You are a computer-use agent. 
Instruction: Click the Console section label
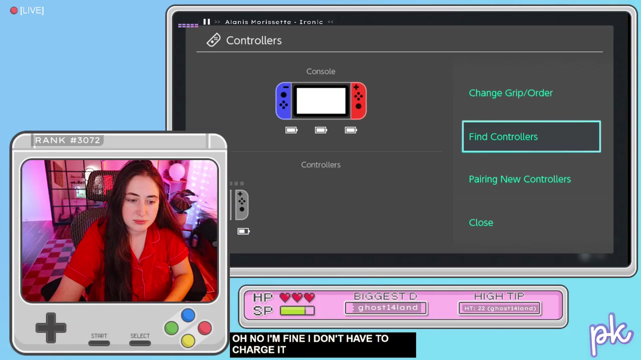[321, 71]
